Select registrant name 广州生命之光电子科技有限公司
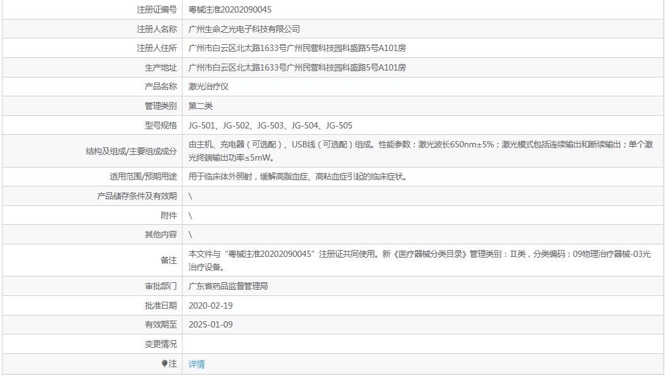 [x=244, y=29]
